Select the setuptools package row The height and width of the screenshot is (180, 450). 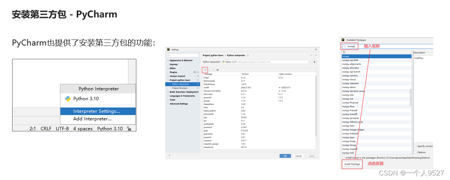(x=259, y=147)
